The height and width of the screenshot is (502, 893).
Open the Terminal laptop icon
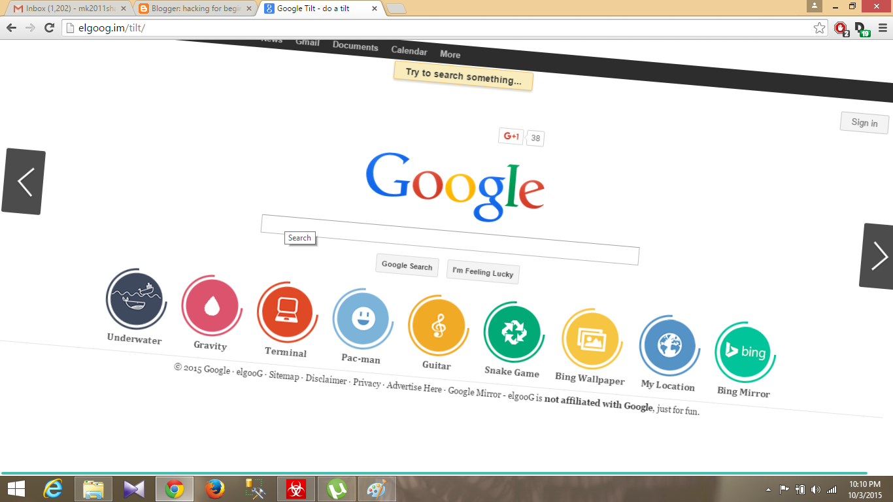point(287,312)
